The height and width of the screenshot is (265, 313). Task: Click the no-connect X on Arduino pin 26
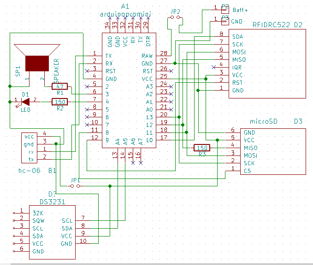pyautogui.click(x=171, y=71)
